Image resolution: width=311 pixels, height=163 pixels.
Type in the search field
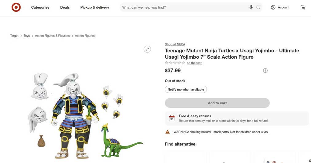pos(184,7)
